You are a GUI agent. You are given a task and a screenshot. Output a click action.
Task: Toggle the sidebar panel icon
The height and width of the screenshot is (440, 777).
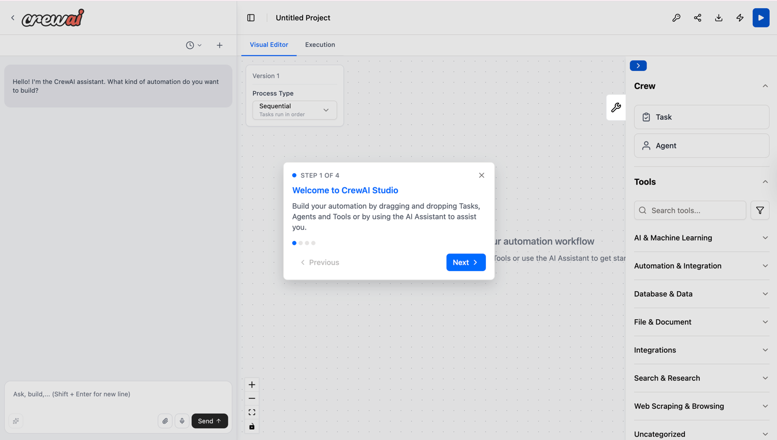pos(251,18)
